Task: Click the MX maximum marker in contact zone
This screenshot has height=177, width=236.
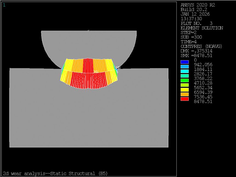Action: (96, 72)
